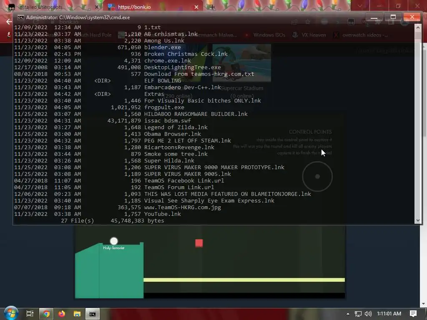Click the Download From teamos-hkrg.com.txt entry
The image size is (427, 320).
tap(199, 74)
